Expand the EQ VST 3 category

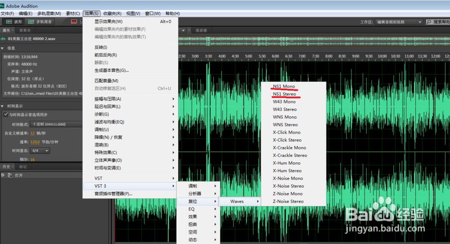pyautogui.click(x=198, y=209)
